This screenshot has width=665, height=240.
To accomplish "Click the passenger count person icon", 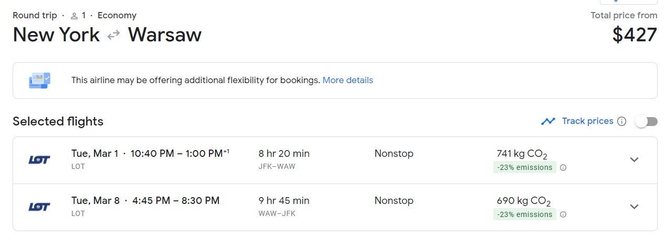I will [x=75, y=16].
